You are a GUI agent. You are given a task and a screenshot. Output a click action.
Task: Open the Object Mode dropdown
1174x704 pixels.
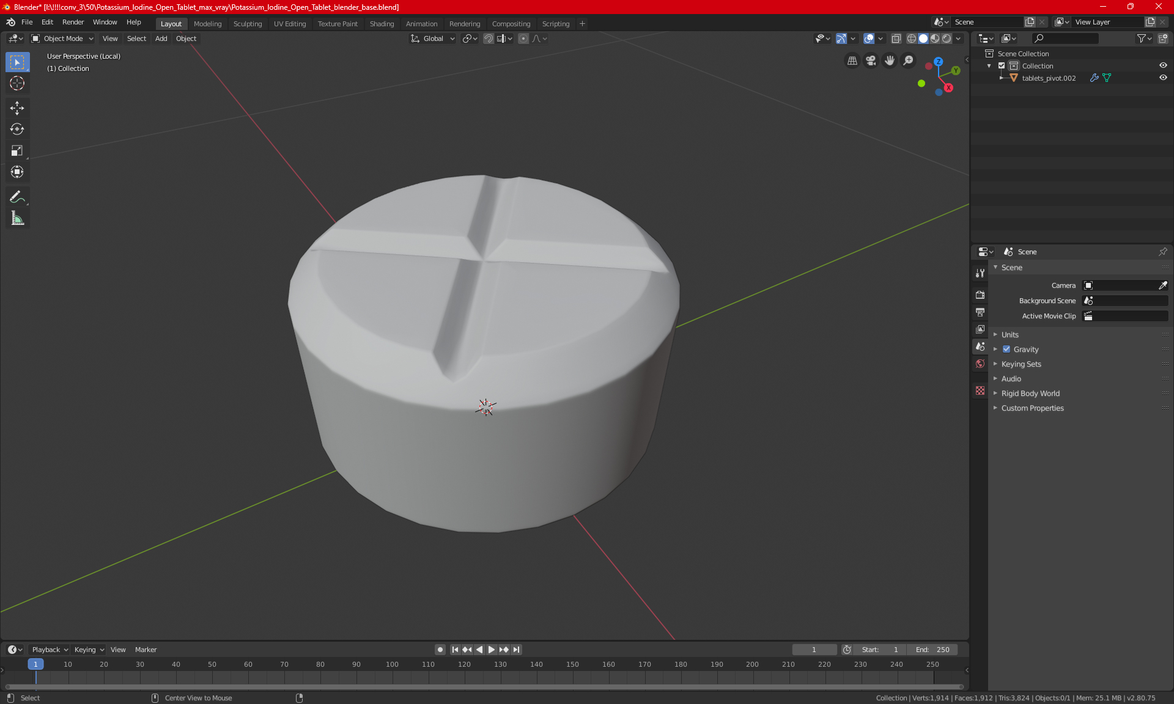coord(62,38)
